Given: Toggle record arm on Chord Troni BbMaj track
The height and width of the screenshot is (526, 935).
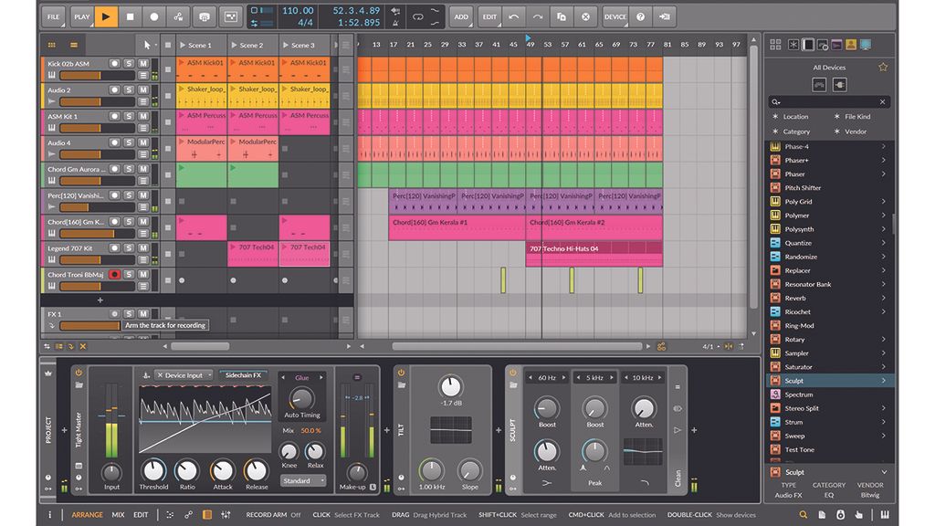Looking at the screenshot, I should [115, 274].
